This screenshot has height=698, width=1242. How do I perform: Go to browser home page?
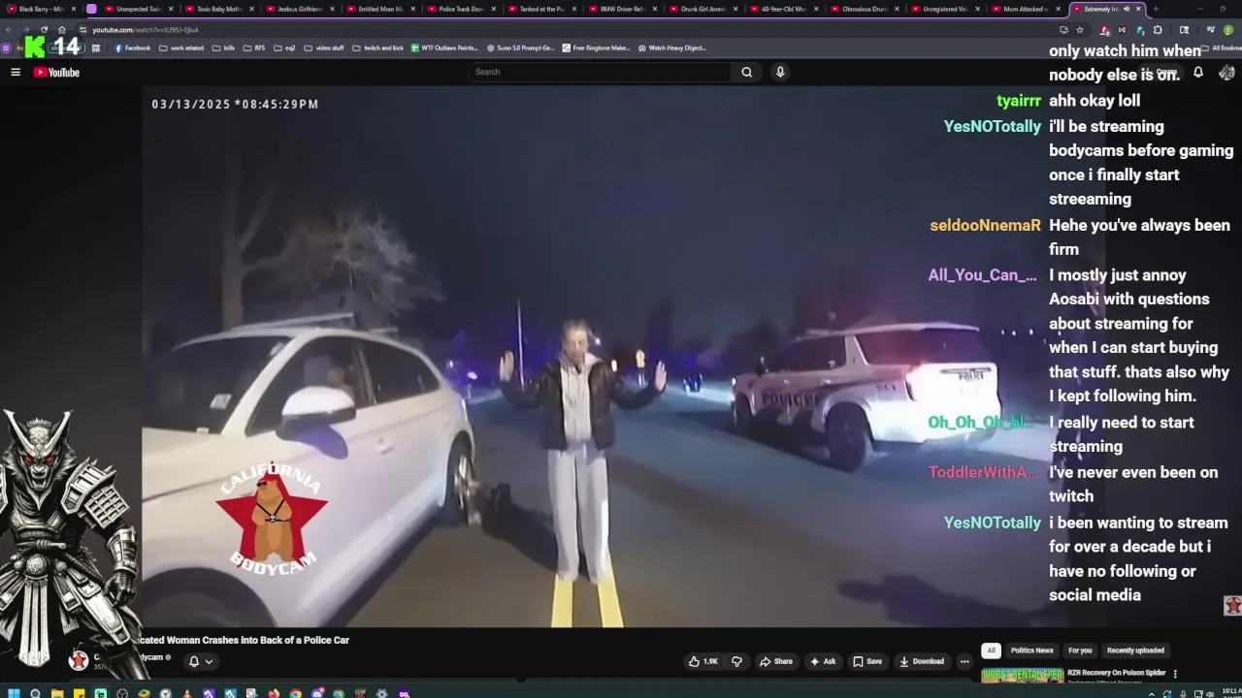pos(62,30)
